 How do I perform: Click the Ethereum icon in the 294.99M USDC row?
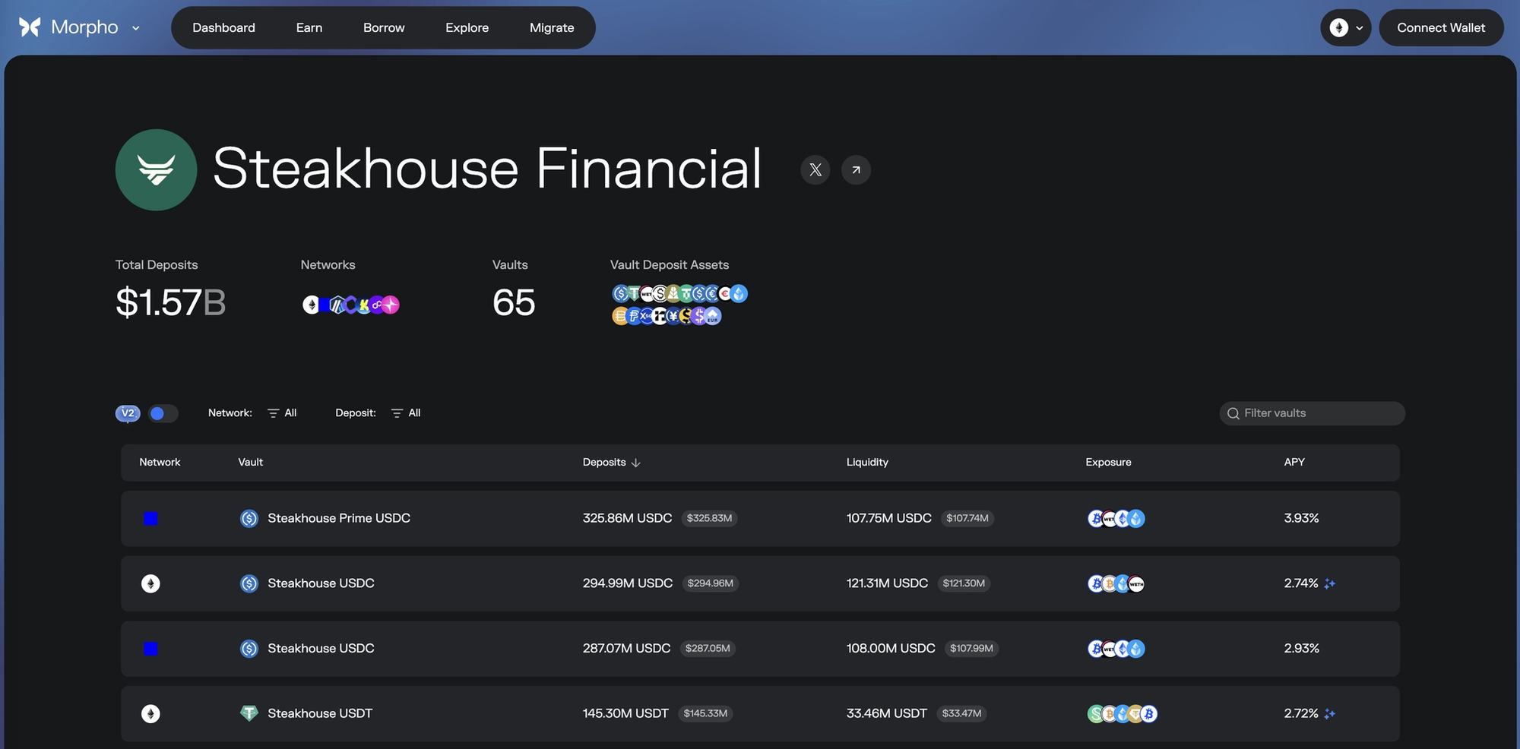[x=150, y=583]
